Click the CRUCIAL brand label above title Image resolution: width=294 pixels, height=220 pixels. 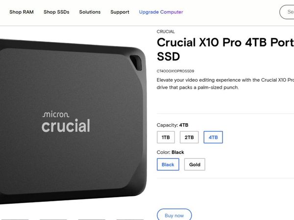[x=166, y=32]
